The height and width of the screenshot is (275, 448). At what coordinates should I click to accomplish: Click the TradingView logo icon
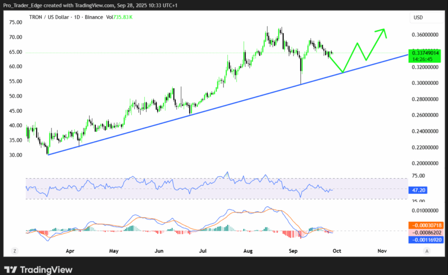coord(10,269)
